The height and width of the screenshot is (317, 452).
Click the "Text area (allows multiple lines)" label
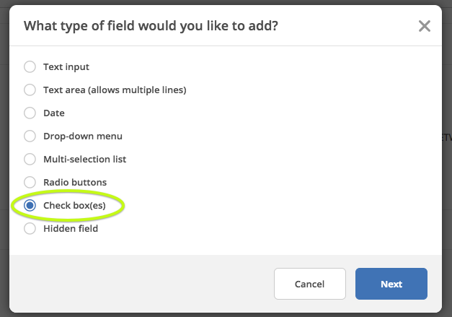pos(115,90)
